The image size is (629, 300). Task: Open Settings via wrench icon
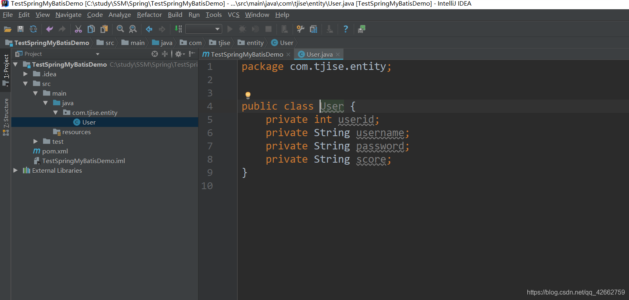pos(300,29)
